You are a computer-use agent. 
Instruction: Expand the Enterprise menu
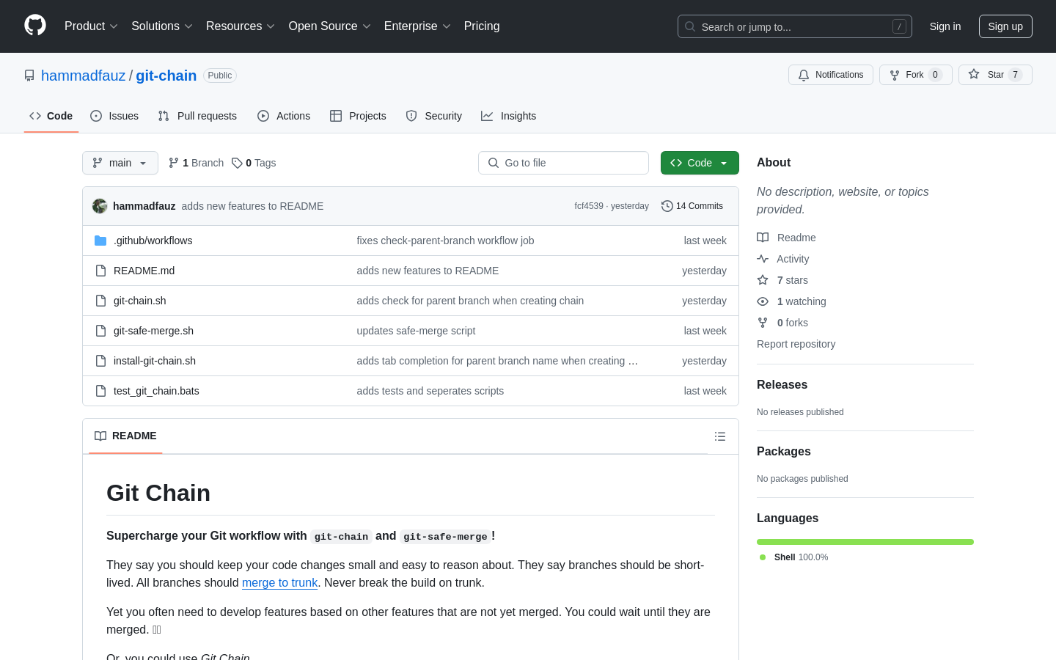click(x=417, y=26)
